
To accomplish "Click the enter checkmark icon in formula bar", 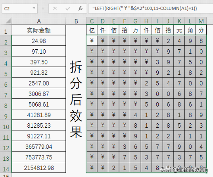I will point(68,9).
